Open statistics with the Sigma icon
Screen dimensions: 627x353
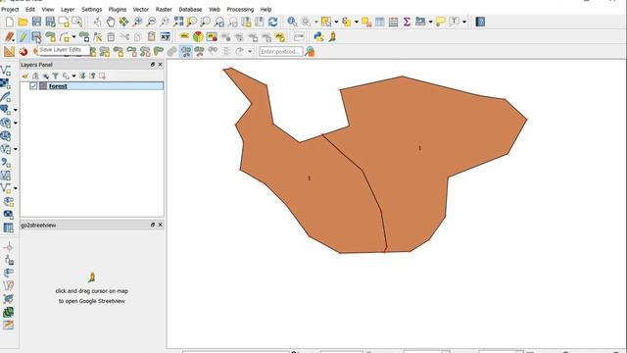407,22
